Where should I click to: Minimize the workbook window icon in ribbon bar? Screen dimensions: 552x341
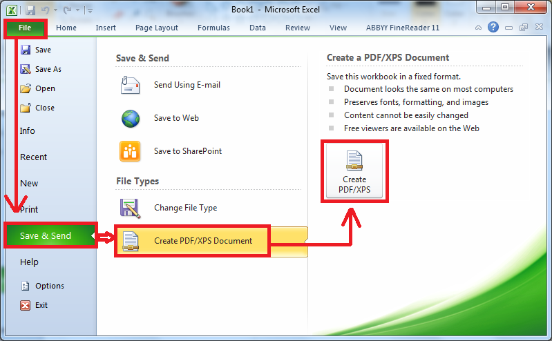[508, 28]
